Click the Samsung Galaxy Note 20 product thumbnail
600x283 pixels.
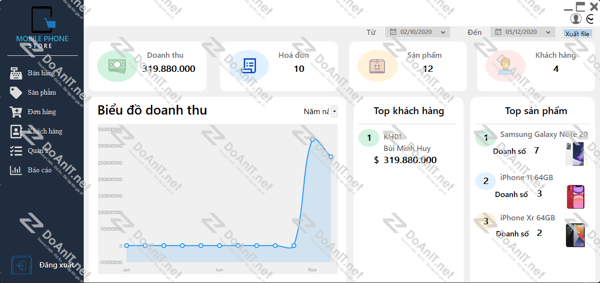pyautogui.click(x=575, y=154)
